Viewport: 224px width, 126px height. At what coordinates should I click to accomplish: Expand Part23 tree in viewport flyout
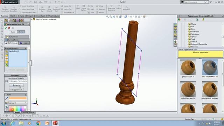(x=32, y=19)
